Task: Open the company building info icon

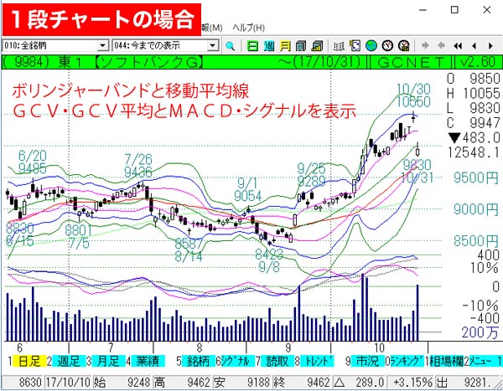Action: [x=301, y=46]
